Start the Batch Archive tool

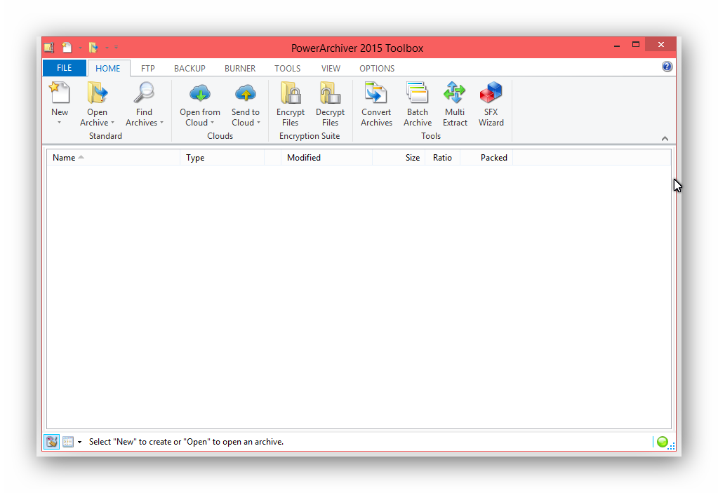click(x=417, y=104)
